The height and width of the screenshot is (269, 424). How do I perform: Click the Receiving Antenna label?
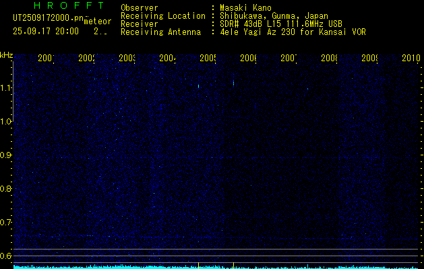tap(160, 32)
